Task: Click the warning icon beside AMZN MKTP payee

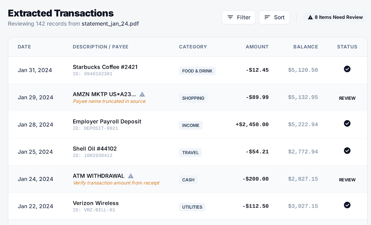Action: point(142,94)
